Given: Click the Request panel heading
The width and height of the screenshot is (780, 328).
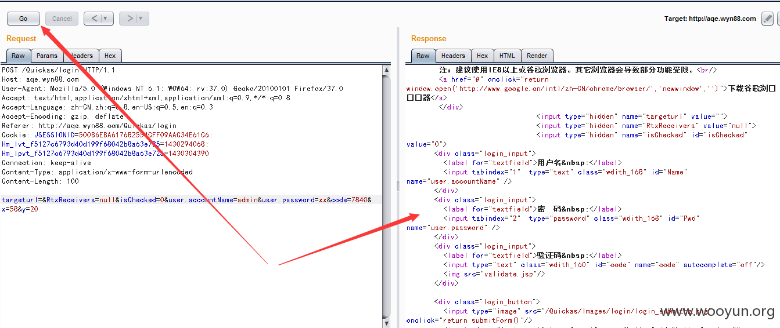Looking at the screenshot, I should tap(21, 38).
